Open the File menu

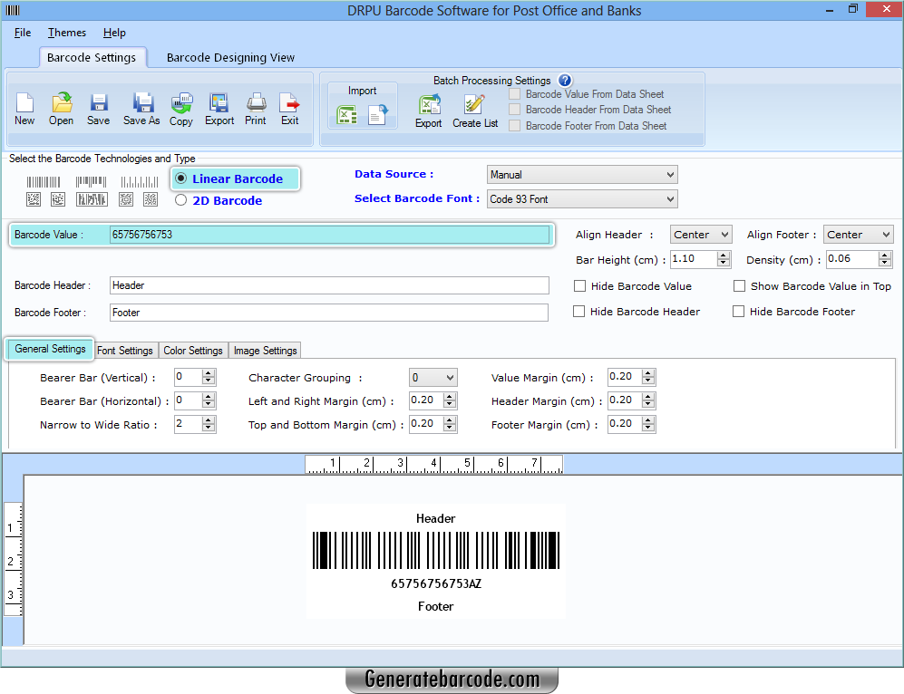pyautogui.click(x=23, y=33)
